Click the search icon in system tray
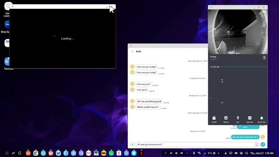This screenshot has height=157, width=279. tap(246, 153)
